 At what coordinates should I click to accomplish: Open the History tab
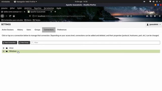click(x=20, y=30)
